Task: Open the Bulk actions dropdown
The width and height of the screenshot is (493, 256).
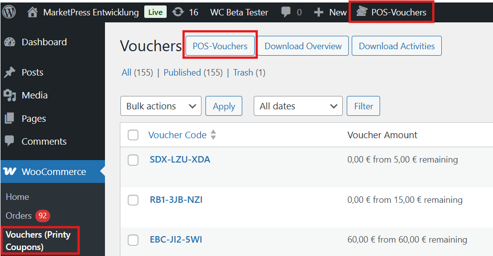Action: pyautogui.click(x=161, y=106)
